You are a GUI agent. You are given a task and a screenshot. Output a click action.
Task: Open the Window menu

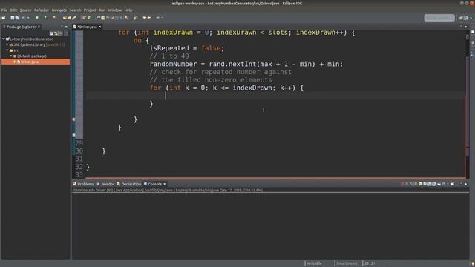pyautogui.click(x=115, y=10)
